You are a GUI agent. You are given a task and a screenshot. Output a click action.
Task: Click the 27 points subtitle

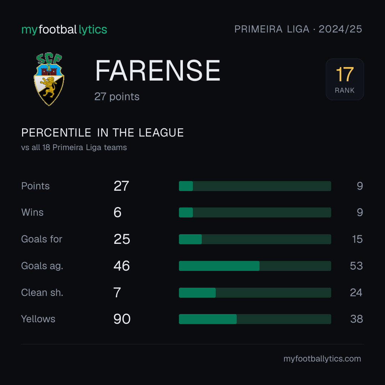117,97
